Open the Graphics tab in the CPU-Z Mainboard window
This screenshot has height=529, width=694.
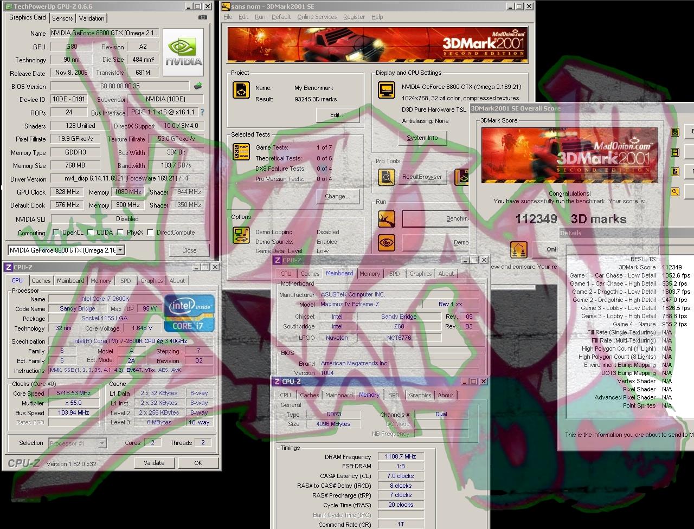(x=421, y=274)
